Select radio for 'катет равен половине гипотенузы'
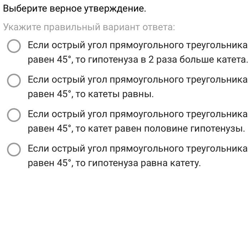Screen dimensions: 250x250 click(x=14, y=115)
